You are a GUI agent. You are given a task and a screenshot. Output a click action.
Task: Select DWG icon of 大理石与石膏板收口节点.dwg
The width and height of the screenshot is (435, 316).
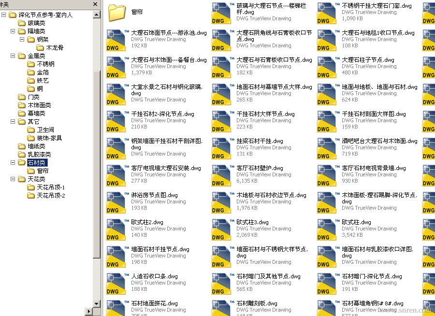220,68
